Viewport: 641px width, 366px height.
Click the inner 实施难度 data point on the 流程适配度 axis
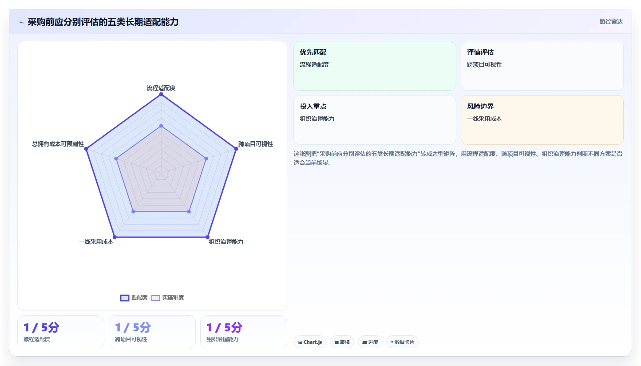161,126
